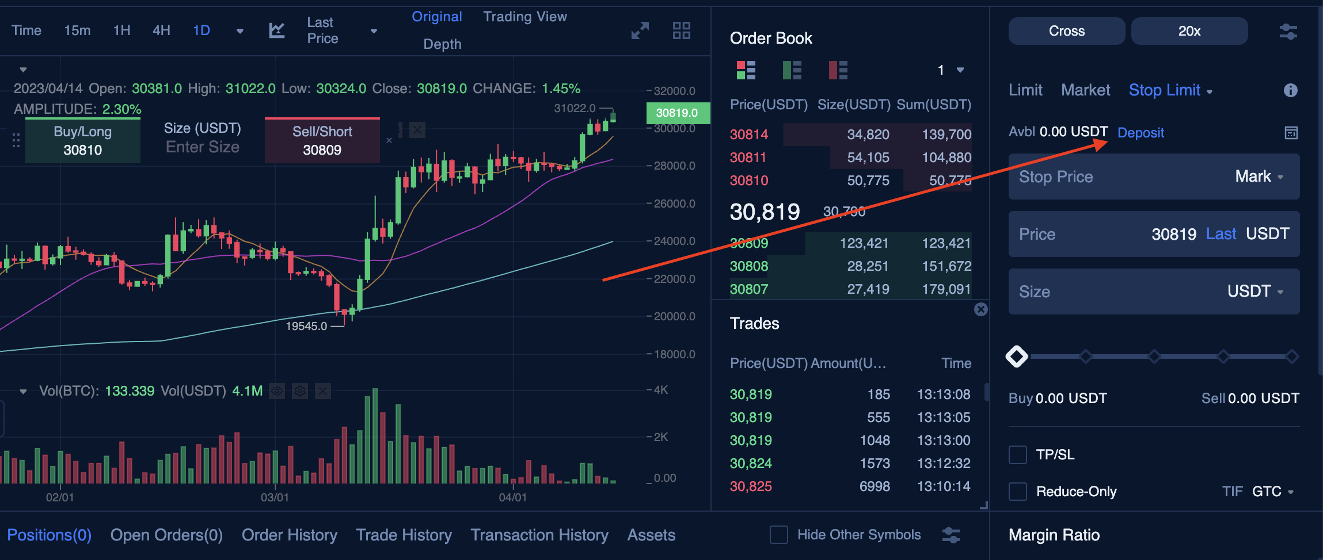1323x560 pixels.
Task: Switch to the Open Orders tab
Action: (166, 535)
